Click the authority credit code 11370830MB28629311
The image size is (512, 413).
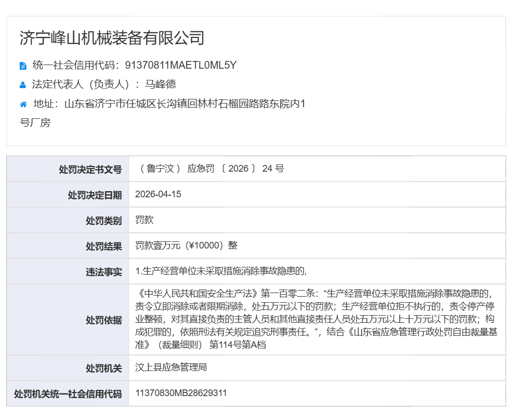(181, 393)
